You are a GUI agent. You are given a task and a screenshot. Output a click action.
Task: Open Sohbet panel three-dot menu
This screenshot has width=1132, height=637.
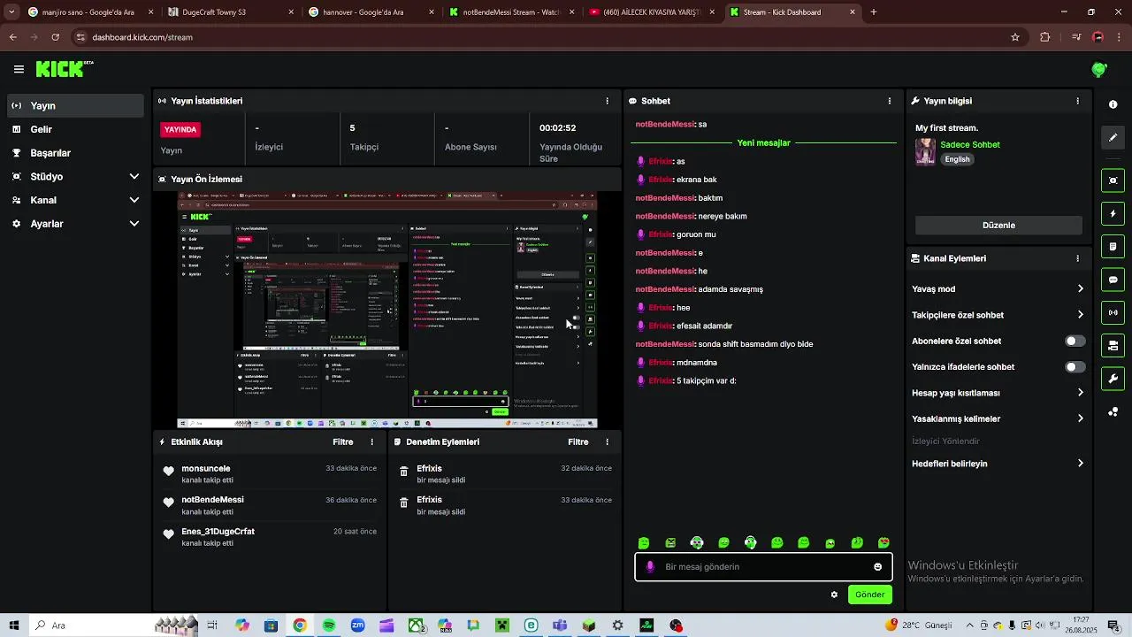890,101
